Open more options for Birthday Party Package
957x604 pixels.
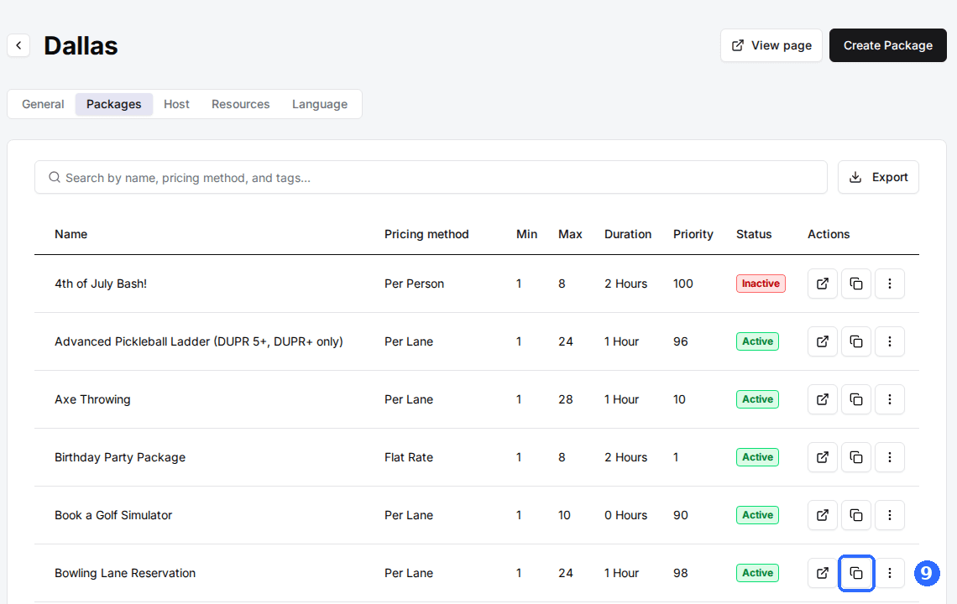pyautogui.click(x=889, y=457)
